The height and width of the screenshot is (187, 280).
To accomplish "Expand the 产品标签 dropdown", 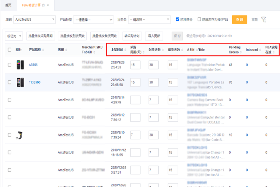I will tap(94, 20).
